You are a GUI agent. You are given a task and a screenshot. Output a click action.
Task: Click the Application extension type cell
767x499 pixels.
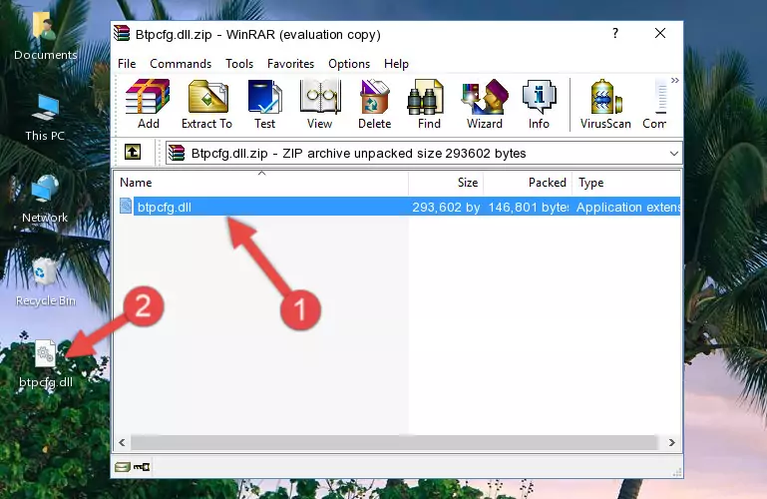(628, 208)
